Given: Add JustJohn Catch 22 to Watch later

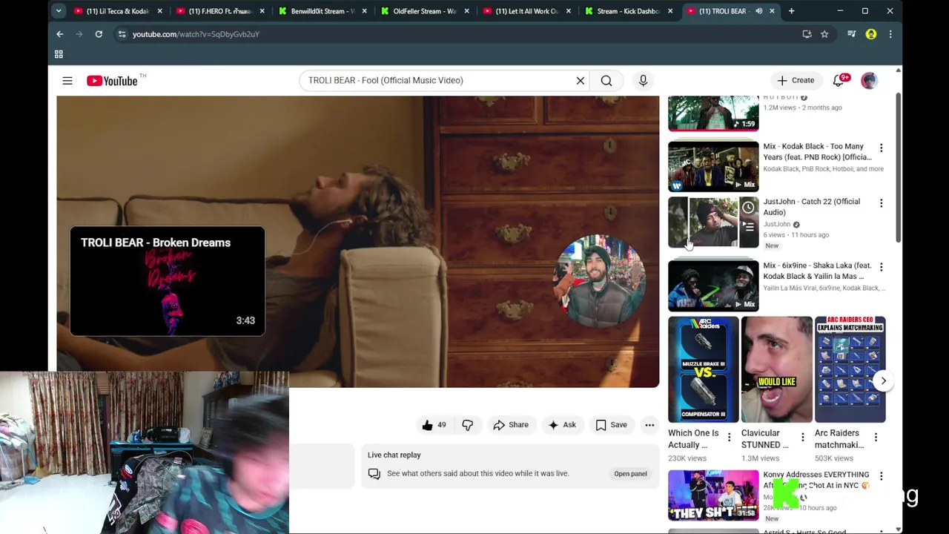Looking at the screenshot, I should 749,208.
